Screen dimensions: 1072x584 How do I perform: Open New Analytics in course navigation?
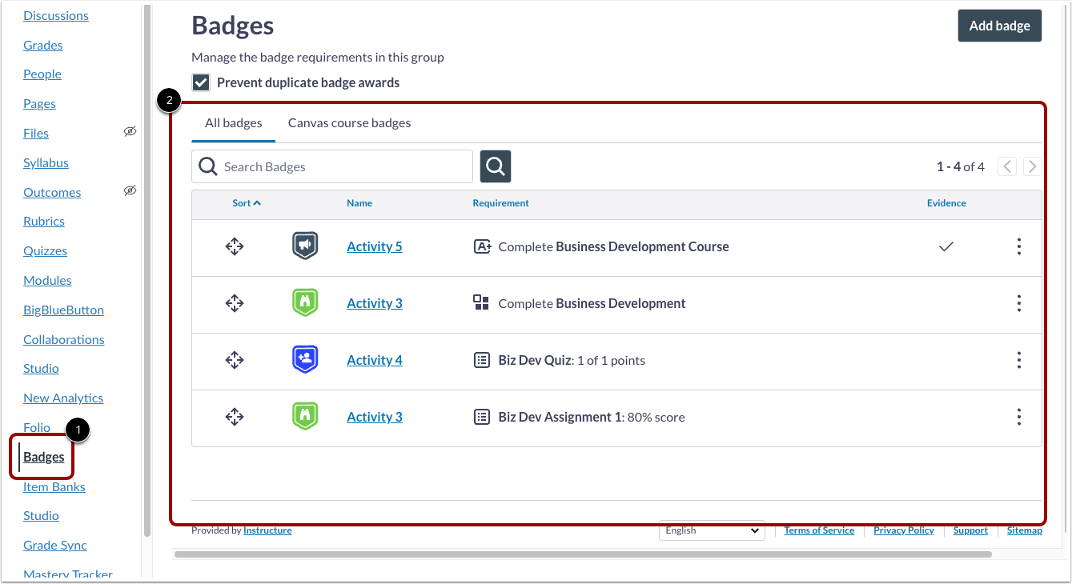(x=63, y=398)
